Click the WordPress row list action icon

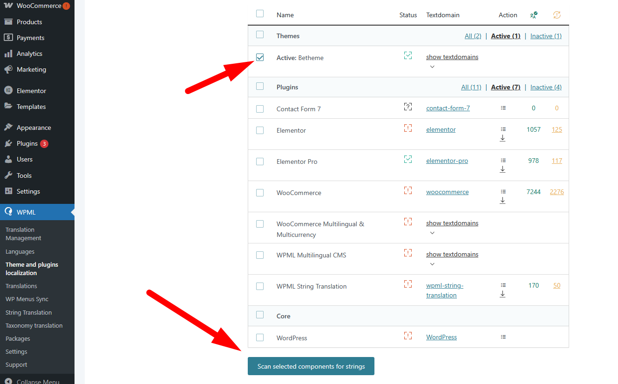[503, 337]
